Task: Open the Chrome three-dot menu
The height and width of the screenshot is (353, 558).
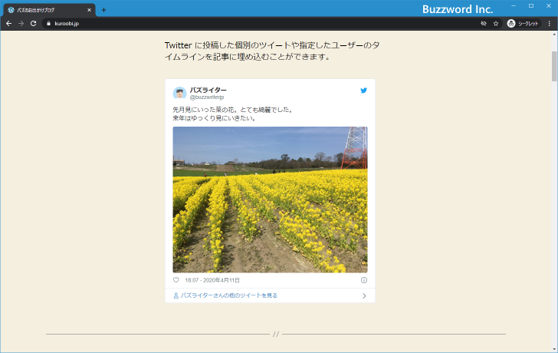Action: click(550, 24)
